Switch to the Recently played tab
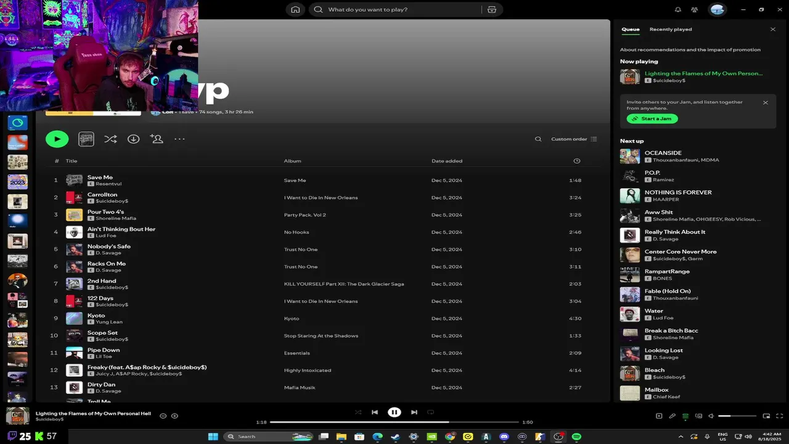The image size is (789, 444). click(671, 29)
